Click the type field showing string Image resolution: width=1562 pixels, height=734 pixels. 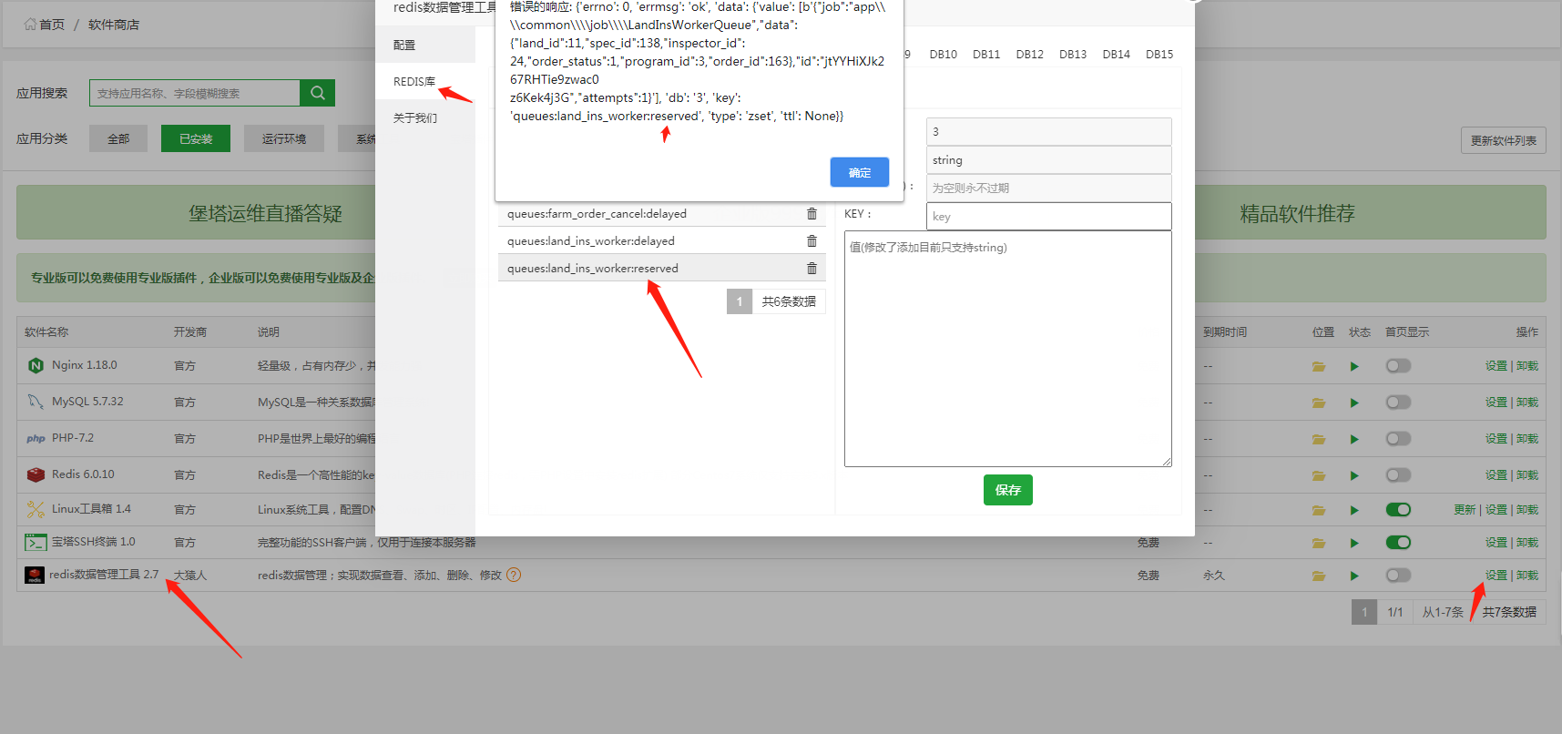tap(1048, 159)
